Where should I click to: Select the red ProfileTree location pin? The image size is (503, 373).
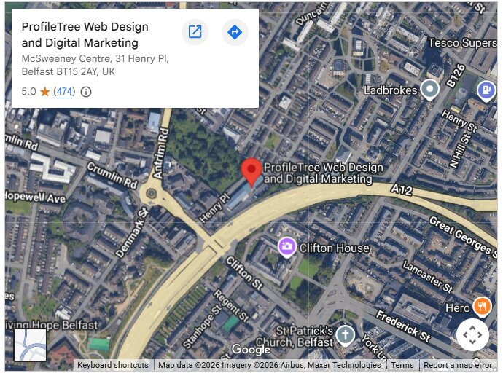click(x=251, y=172)
